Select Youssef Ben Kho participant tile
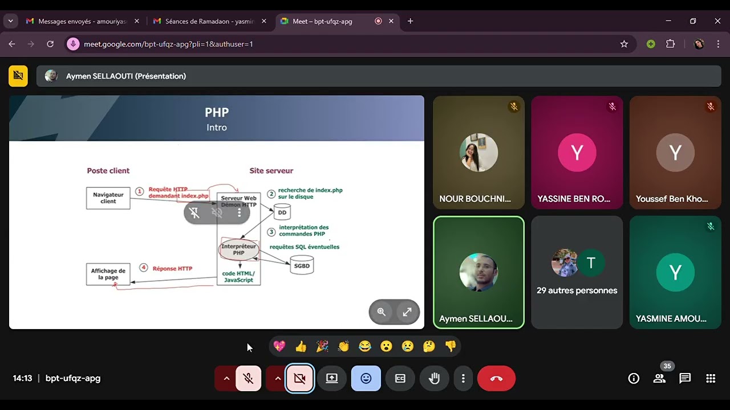This screenshot has width=730, height=410. [675, 153]
